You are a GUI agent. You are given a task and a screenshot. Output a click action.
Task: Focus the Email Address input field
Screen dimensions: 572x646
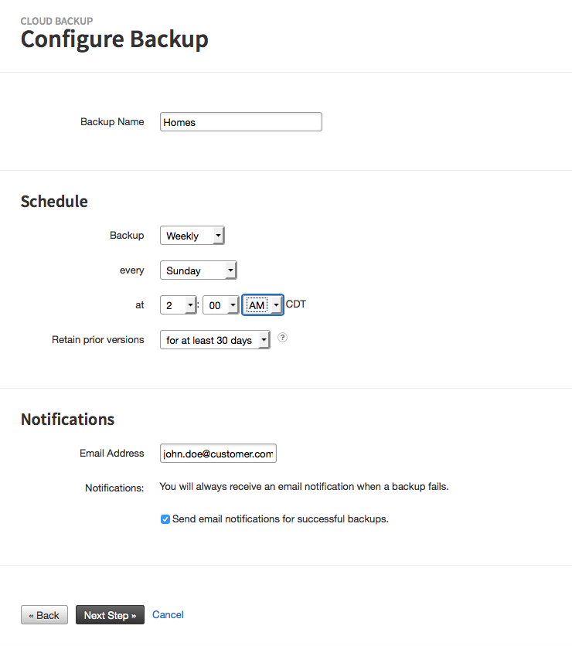[218, 453]
